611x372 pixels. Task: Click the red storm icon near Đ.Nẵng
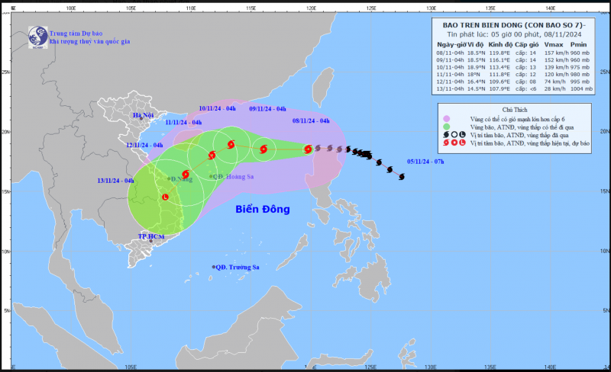point(186,174)
